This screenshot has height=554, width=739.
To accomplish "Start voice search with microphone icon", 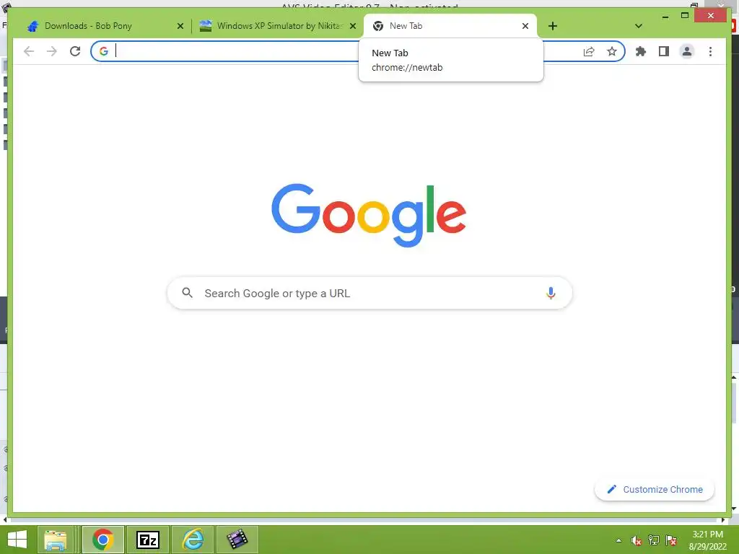I will point(551,293).
